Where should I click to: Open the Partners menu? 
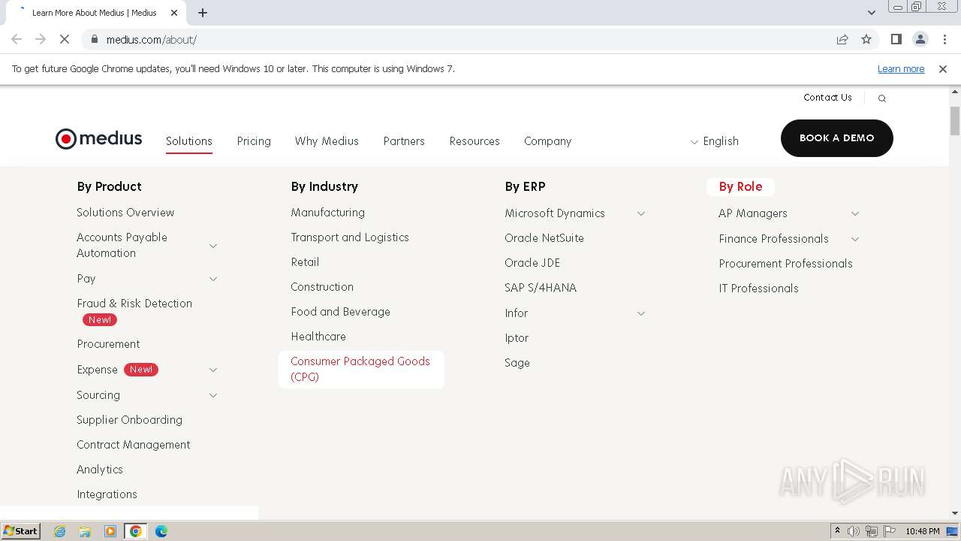(x=404, y=141)
